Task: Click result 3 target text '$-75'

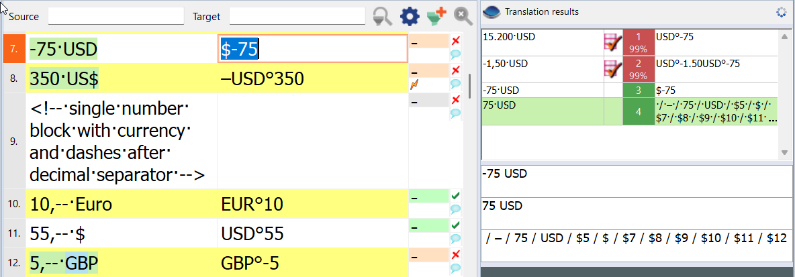Action: pyautogui.click(x=665, y=91)
